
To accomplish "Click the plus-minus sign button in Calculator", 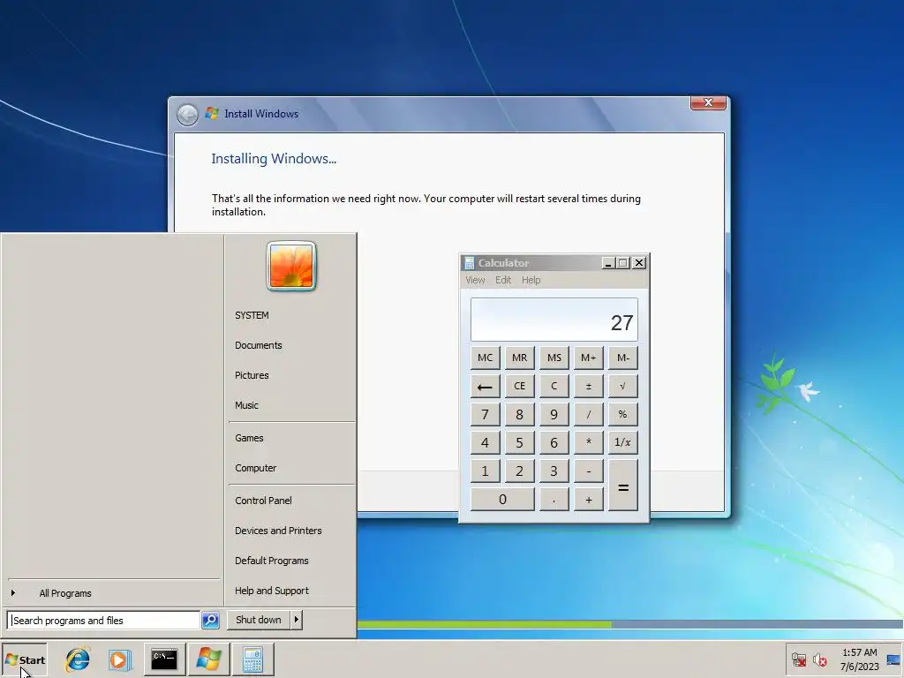I will (x=588, y=387).
